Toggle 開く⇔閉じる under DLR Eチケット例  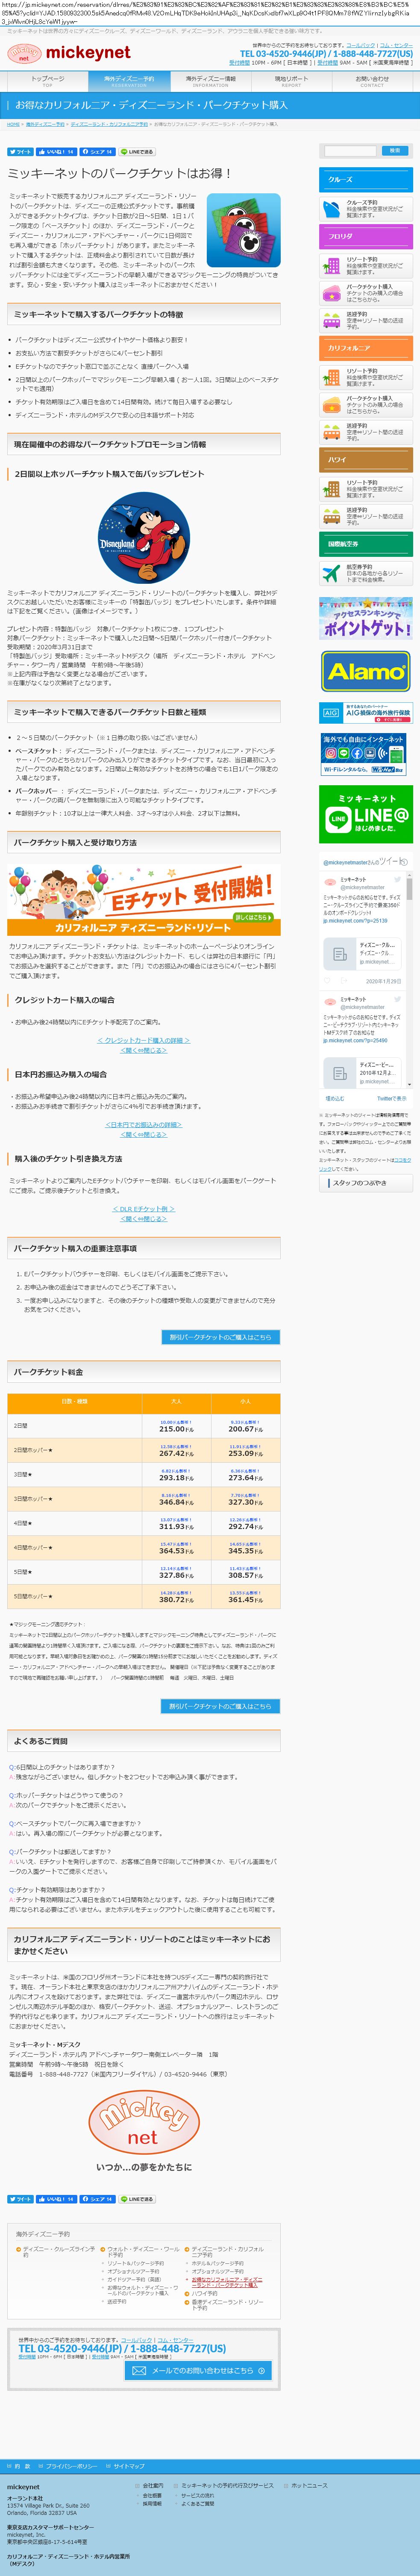(x=143, y=1218)
